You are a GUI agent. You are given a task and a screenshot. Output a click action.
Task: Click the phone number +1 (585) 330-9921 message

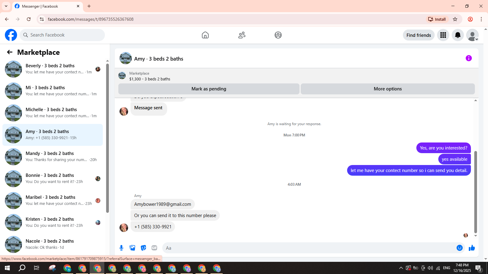(153, 227)
